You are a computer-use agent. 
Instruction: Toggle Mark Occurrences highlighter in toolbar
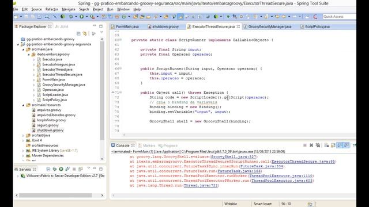[x=180, y=17]
